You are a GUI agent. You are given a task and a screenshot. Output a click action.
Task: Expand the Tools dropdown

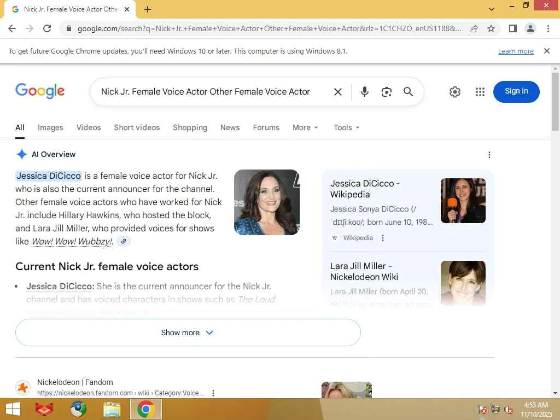(346, 127)
